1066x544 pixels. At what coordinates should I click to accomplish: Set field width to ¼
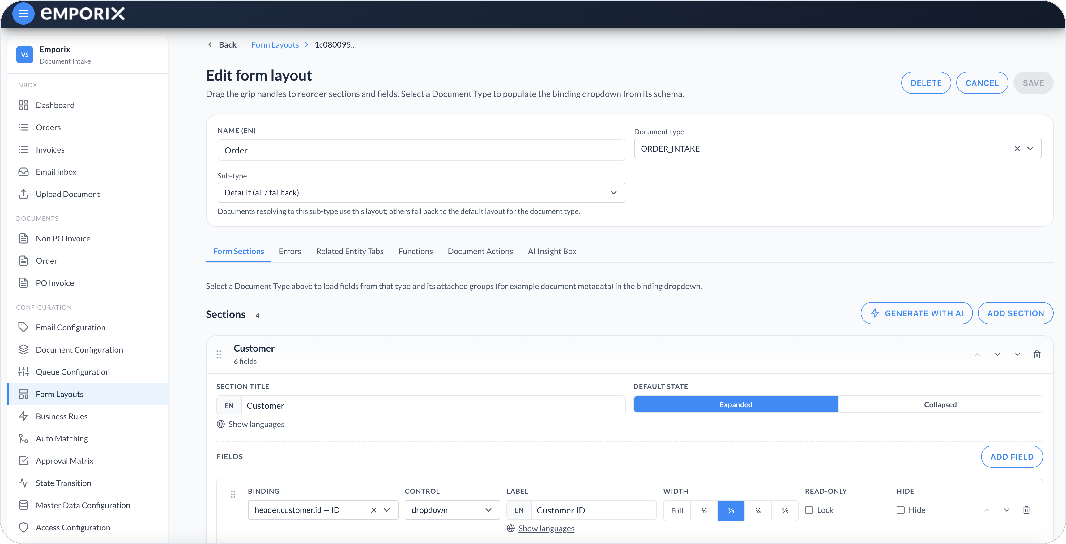[758, 510]
